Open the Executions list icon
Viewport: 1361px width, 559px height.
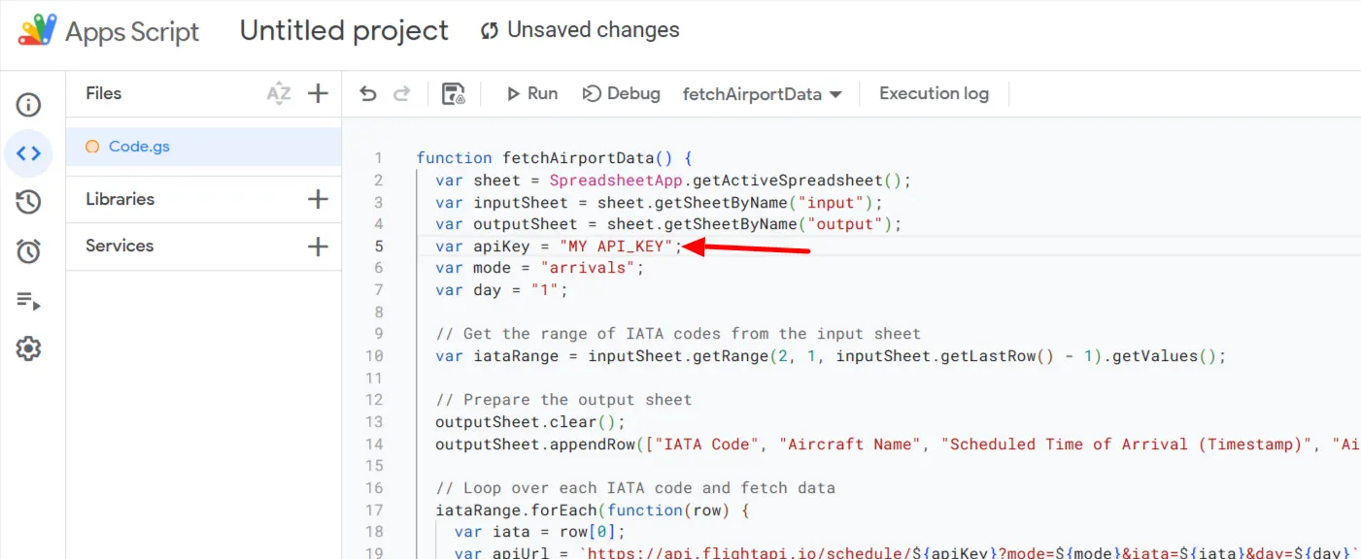pyautogui.click(x=28, y=300)
